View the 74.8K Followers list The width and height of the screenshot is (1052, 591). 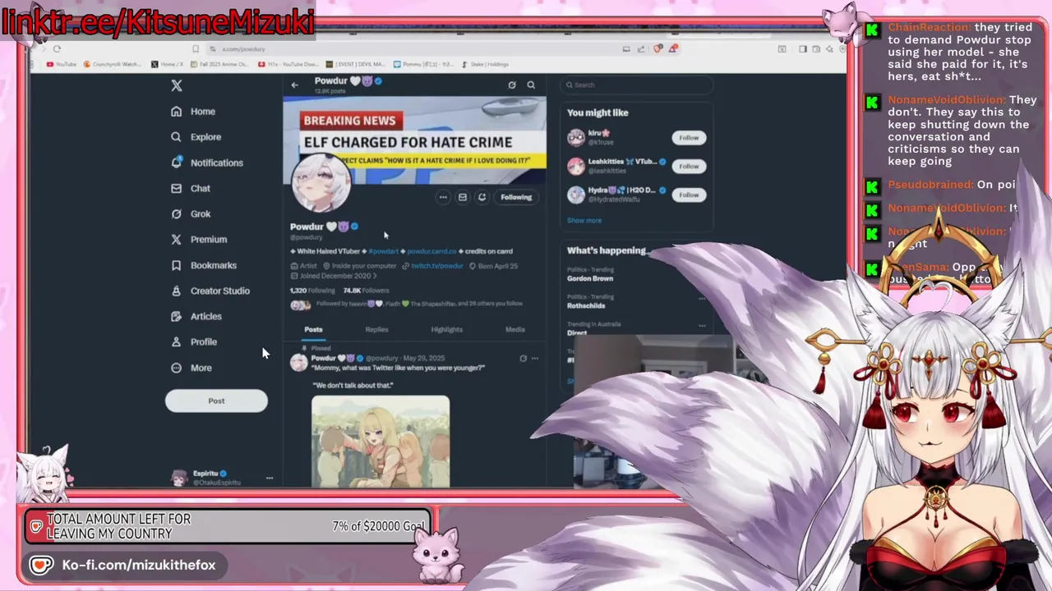tap(367, 291)
